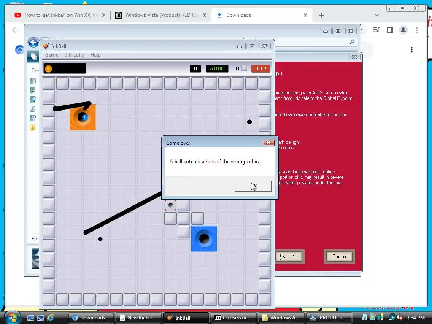
Task: Maximize the InkBall window
Action: 252,46
